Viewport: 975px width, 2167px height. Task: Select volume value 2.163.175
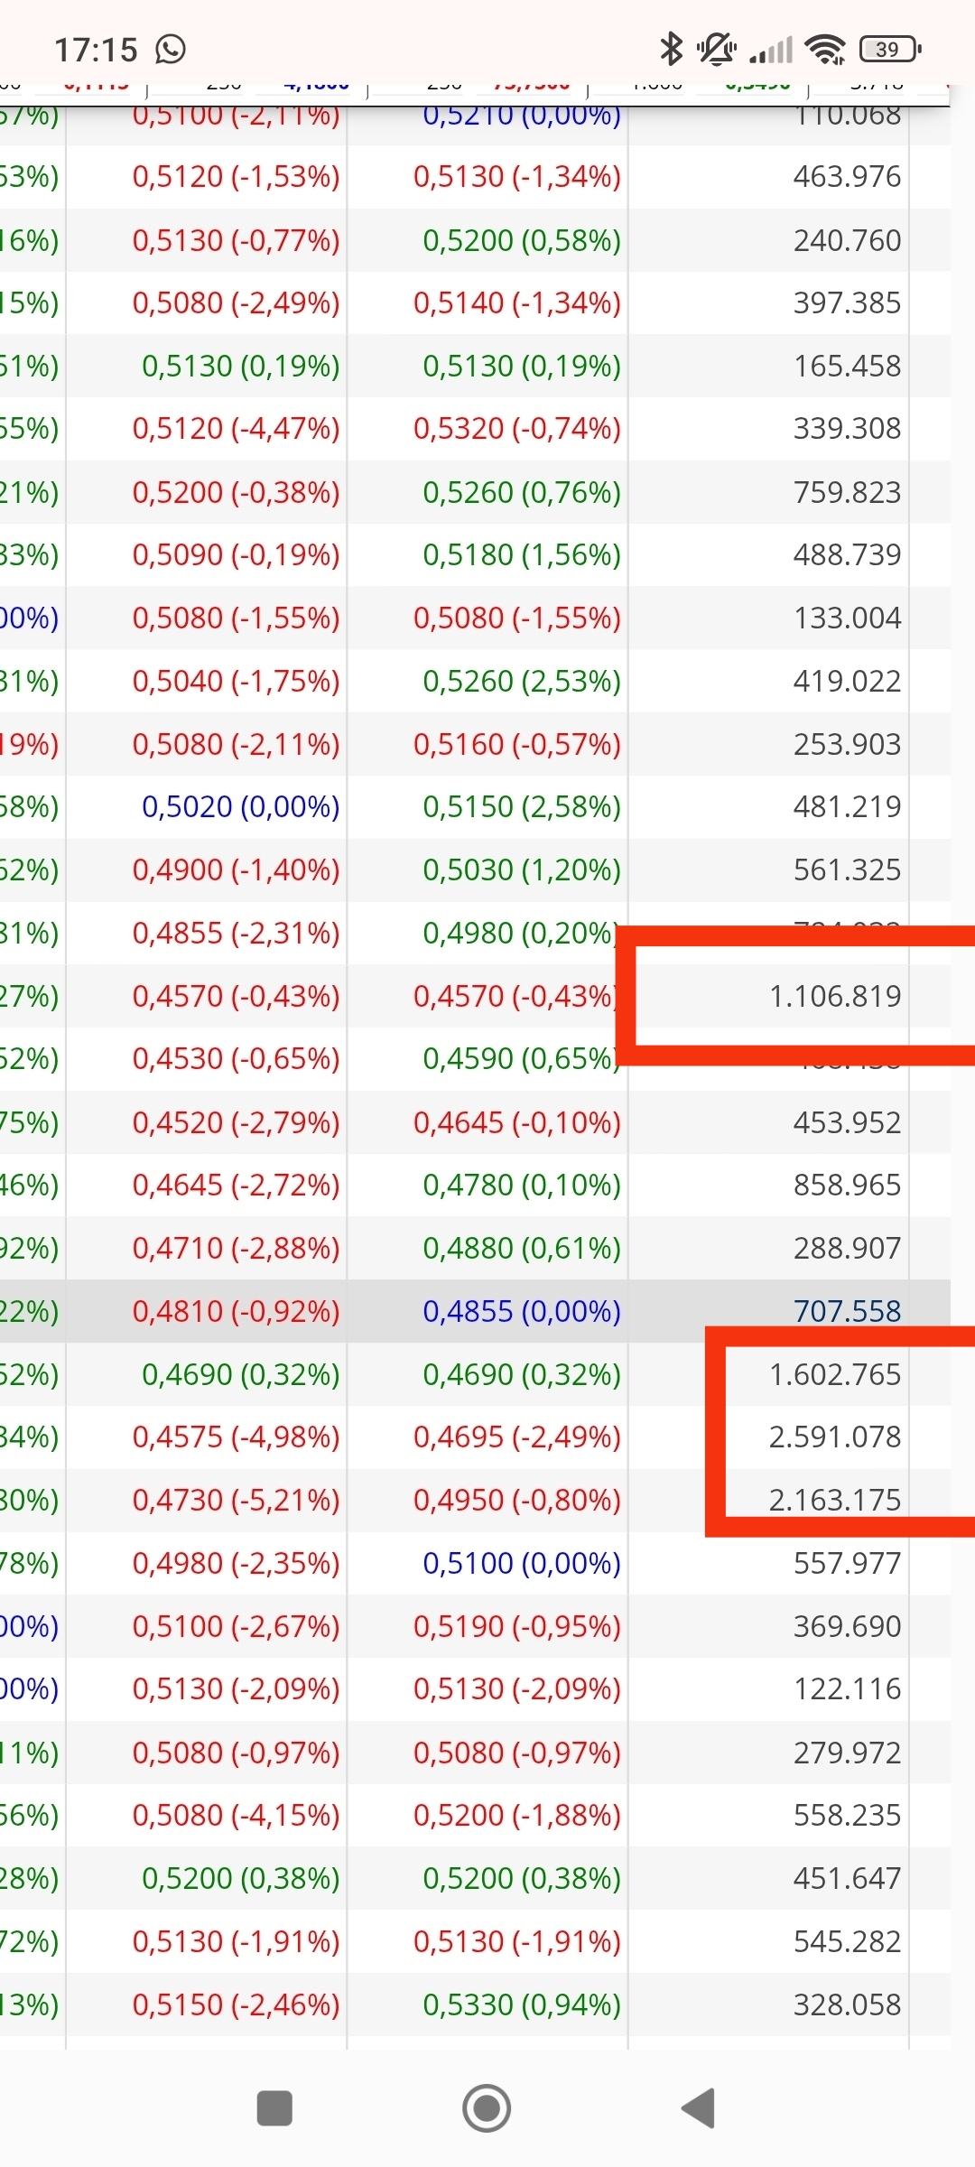835,1500
